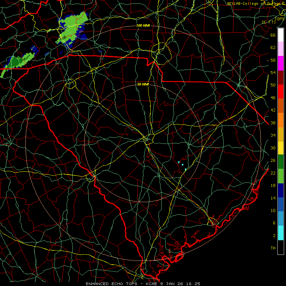The width and height of the screenshot is (286, 286).
Task: Select the magenta swatch in the color scale
Action: [x=281, y=63]
